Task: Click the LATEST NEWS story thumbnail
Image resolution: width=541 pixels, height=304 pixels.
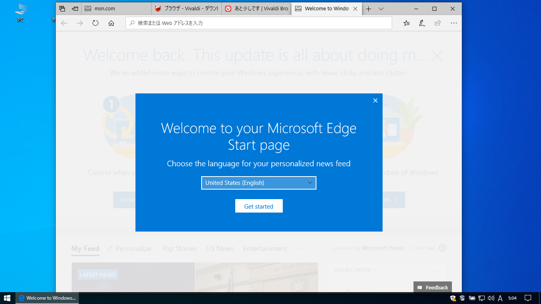Action: [133, 277]
